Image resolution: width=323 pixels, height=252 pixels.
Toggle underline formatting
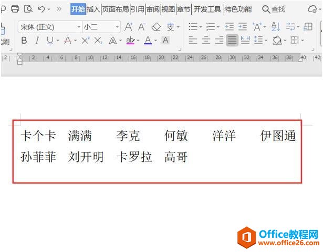pyautogui.click(x=50, y=41)
